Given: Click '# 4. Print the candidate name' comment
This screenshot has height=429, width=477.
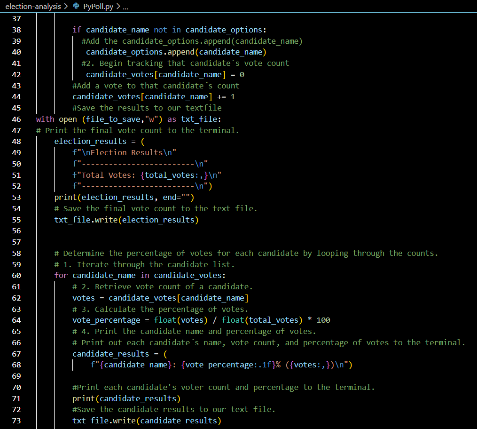Looking at the screenshot, I should coord(194,332).
